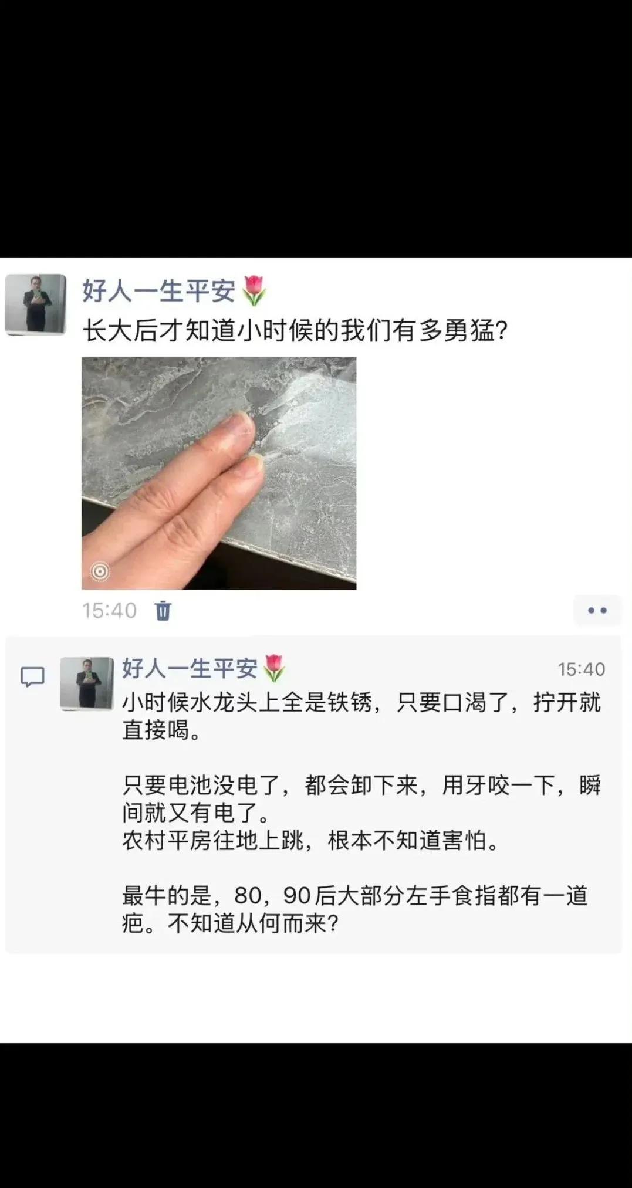Image resolution: width=632 pixels, height=1188 pixels.
Task: Tap the tulip emoji beside the commenter's name
Action: coord(274,668)
